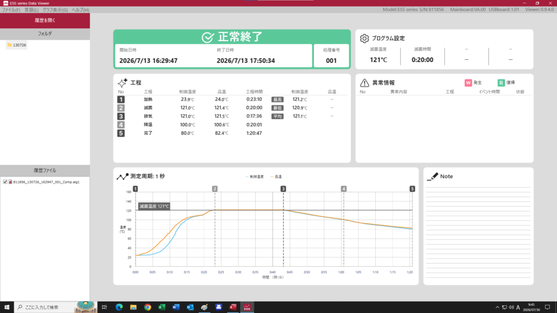Click chart marker 5 at graph end

[x=412, y=189]
